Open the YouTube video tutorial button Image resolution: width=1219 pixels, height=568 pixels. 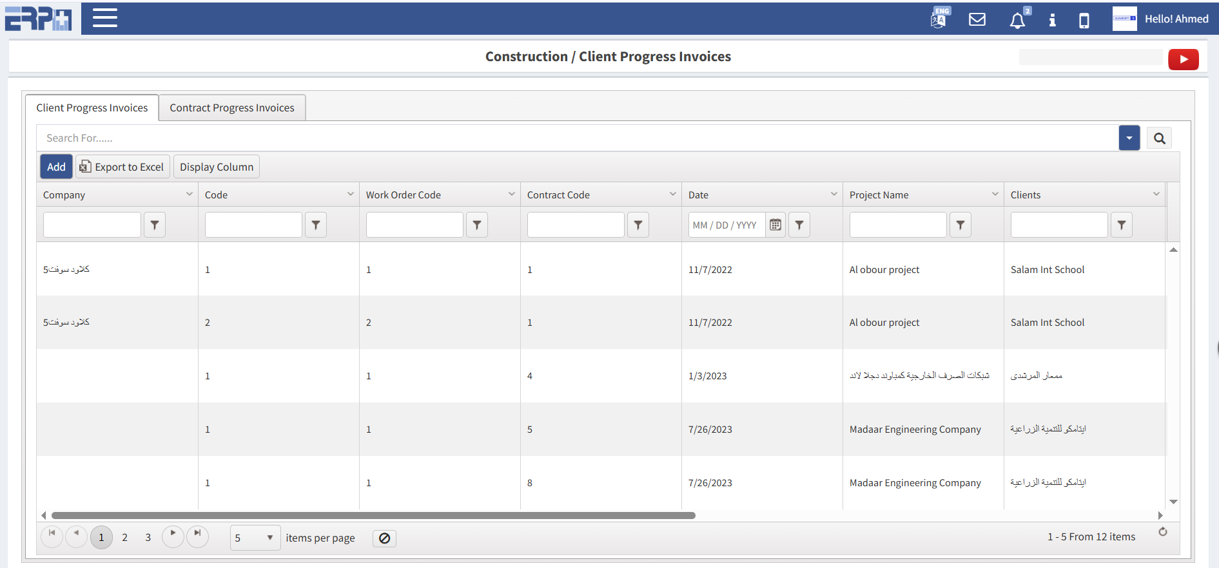point(1183,59)
